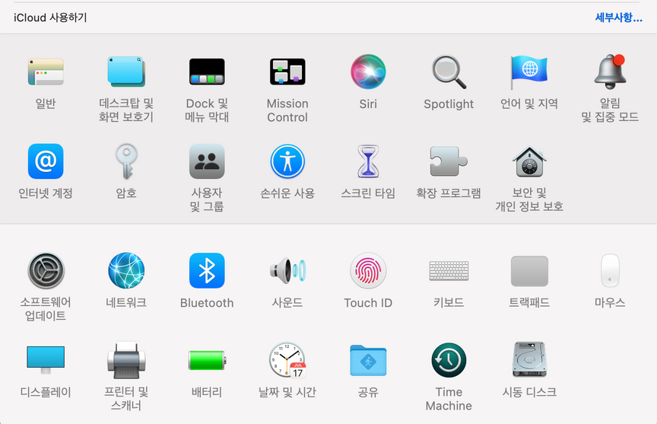Open 인터넷 계정 preferences
This screenshot has height=424, width=657.
(46, 161)
